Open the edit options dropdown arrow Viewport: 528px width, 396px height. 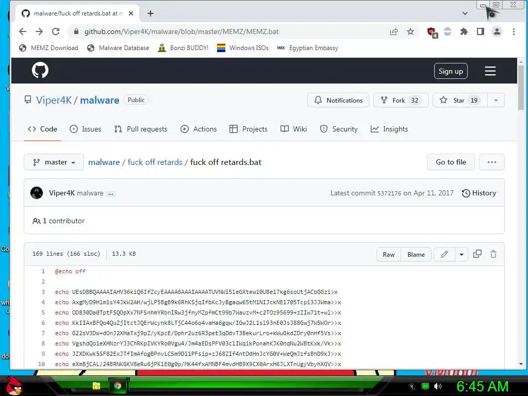tap(461, 255)
